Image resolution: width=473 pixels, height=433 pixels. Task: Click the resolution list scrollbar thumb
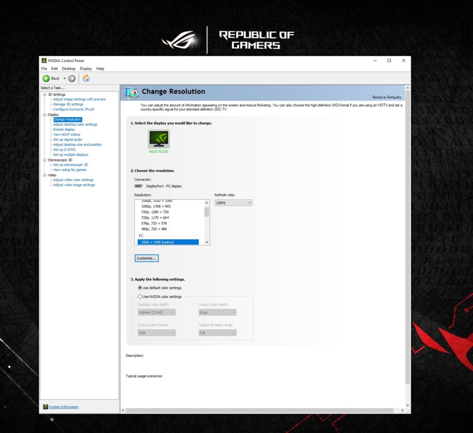click(x=206, y=212)
